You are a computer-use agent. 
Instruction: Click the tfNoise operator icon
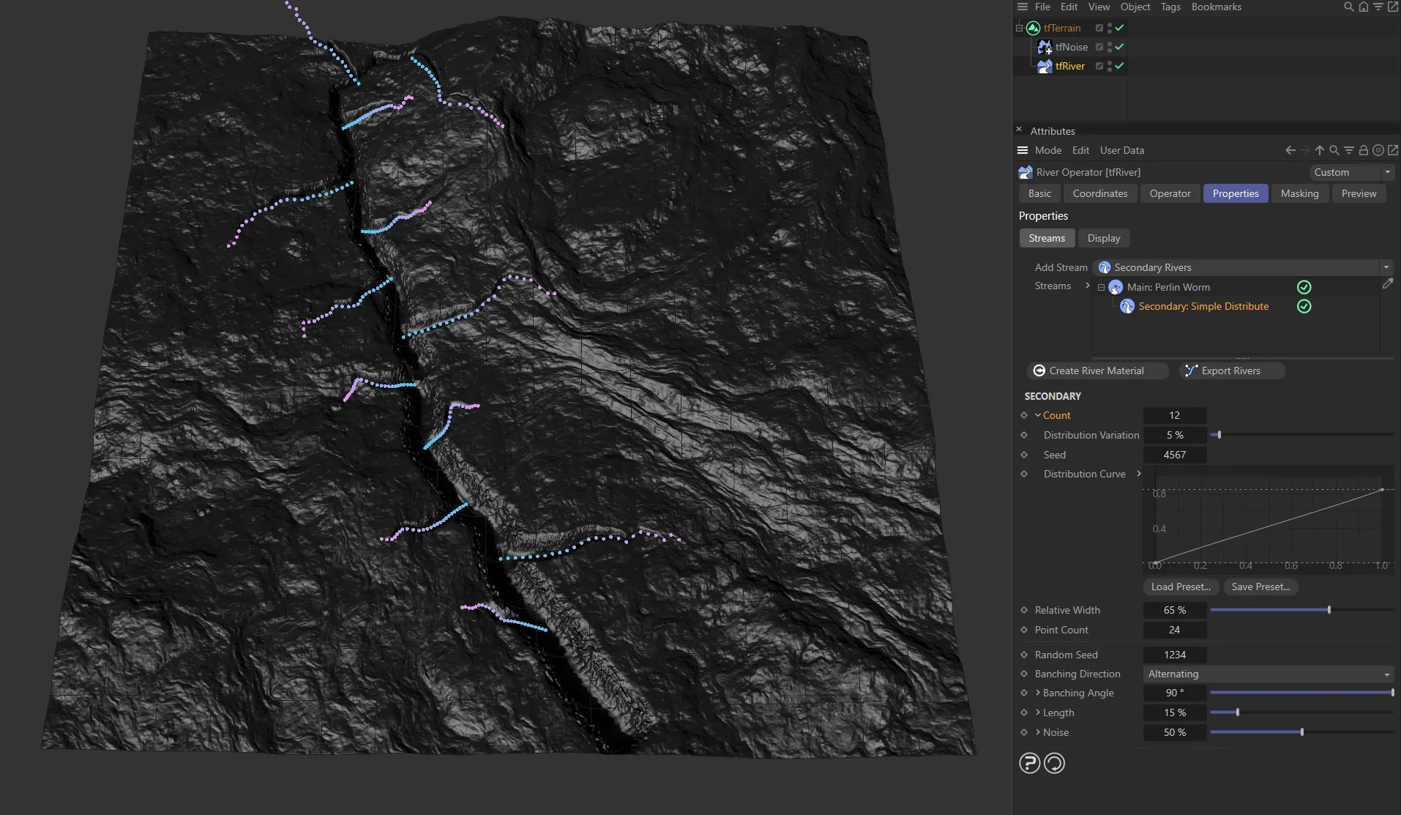1045,47
